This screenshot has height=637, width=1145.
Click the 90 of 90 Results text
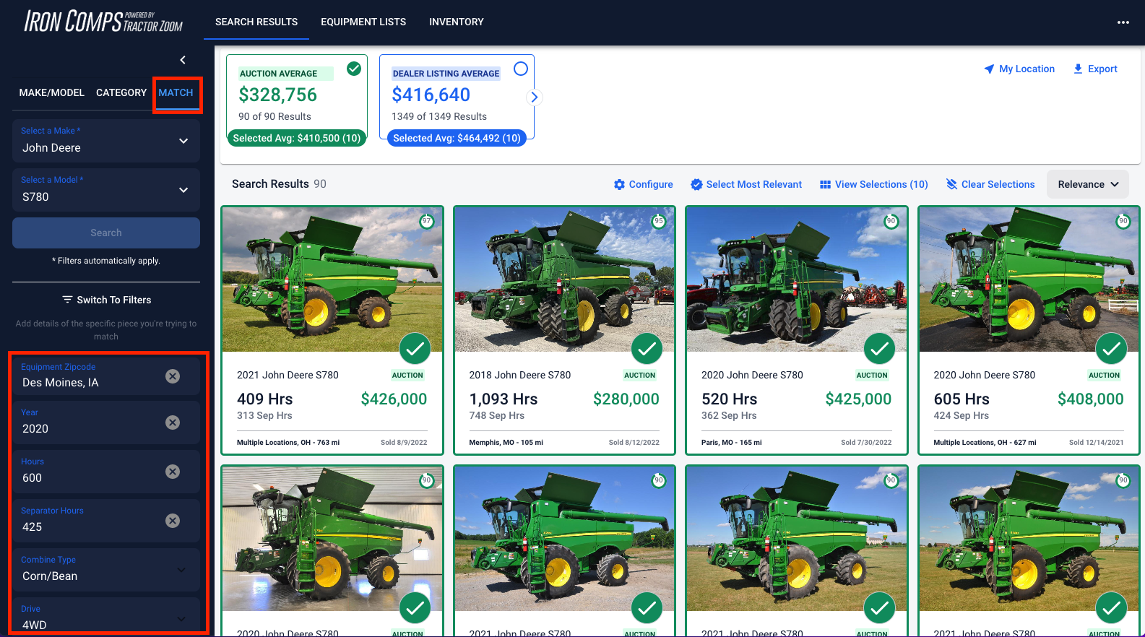pyautogui.click(x=275, y=116)
